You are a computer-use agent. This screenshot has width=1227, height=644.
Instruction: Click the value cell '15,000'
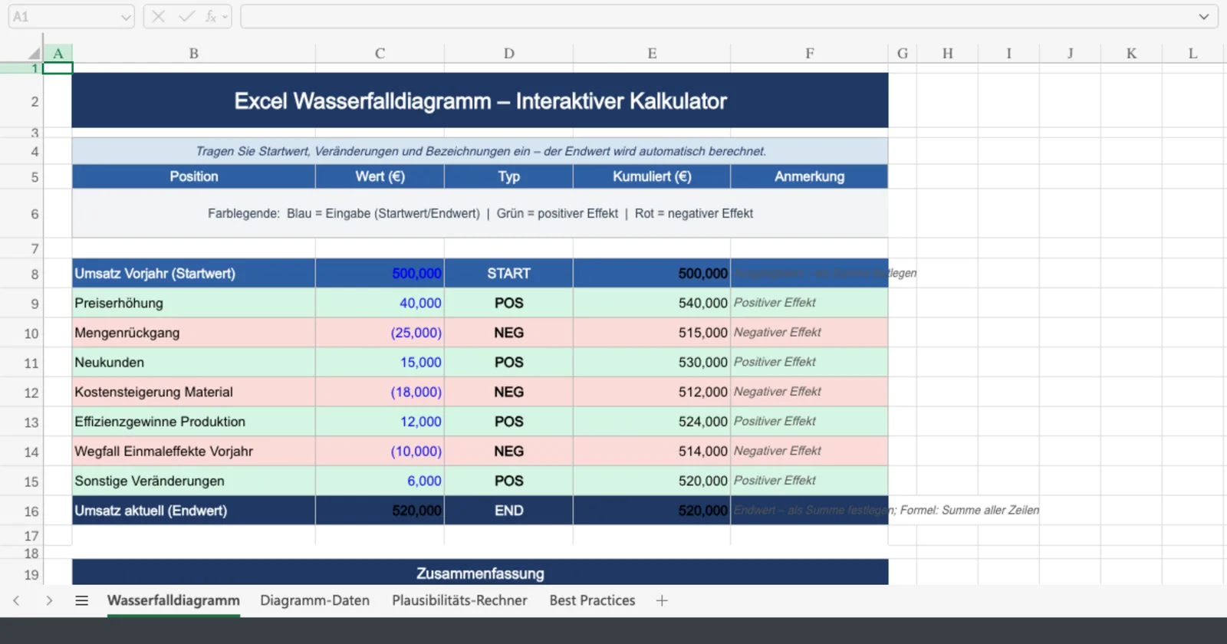click(380, 363)
